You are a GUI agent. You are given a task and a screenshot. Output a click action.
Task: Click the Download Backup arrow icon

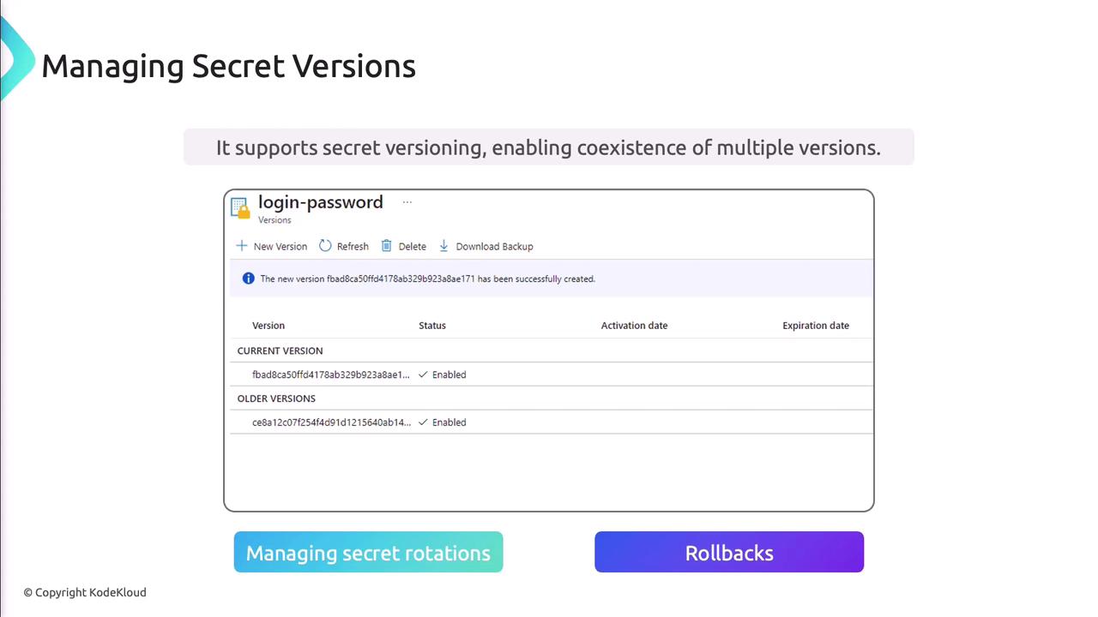coord(443,246)
